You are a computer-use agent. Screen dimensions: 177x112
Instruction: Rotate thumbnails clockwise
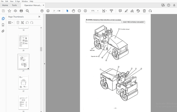(x=32, y=23)
